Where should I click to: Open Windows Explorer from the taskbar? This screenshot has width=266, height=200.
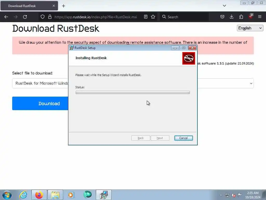(x=55, y=195)
